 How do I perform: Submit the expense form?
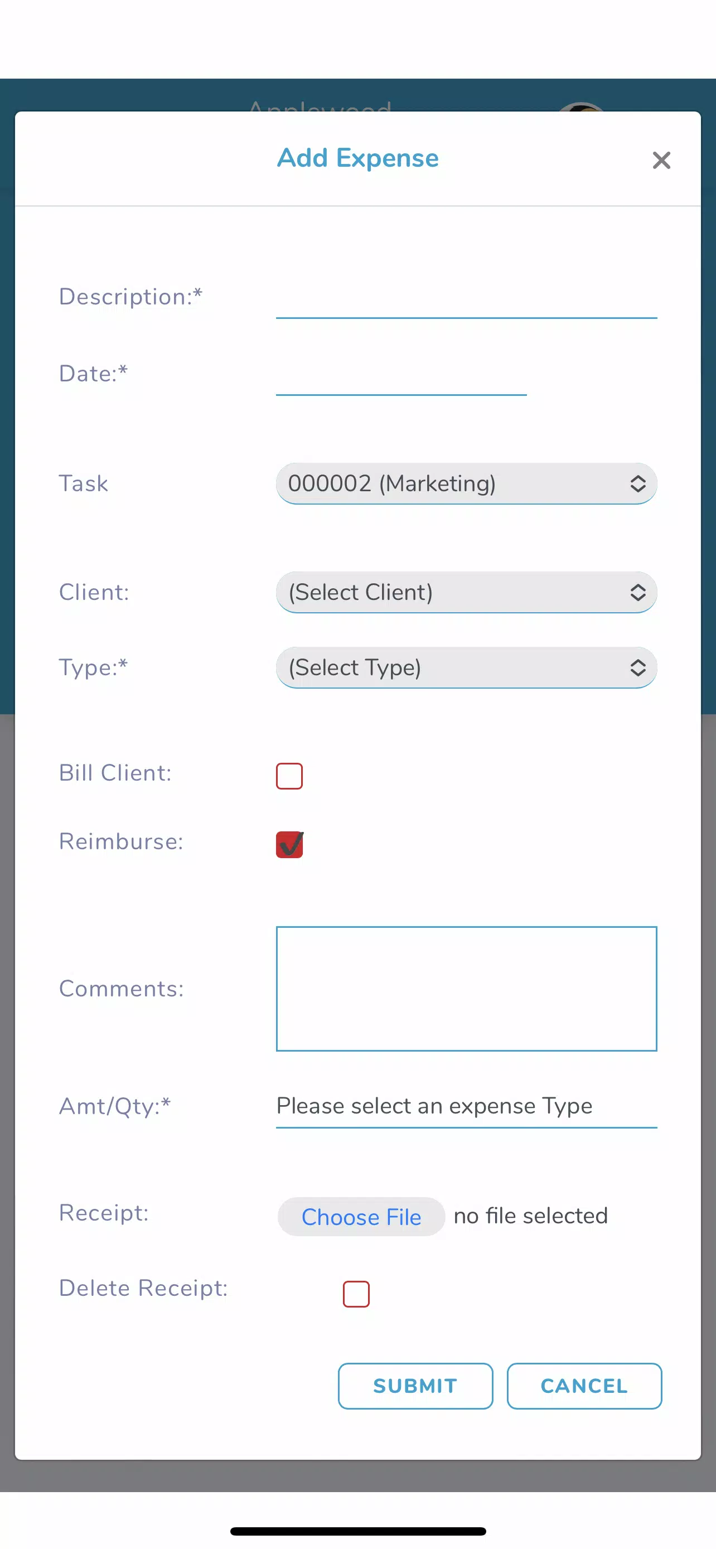[x=415, y=1386]
